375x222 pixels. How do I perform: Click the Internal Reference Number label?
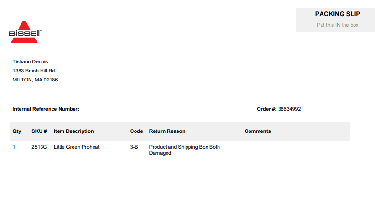pos(46,109)
